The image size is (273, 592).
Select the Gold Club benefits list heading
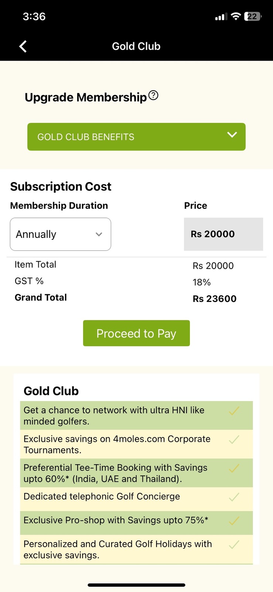click(51, 391)
